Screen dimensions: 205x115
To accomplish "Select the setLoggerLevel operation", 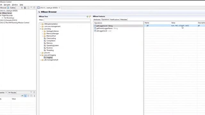I will point(104,31).
